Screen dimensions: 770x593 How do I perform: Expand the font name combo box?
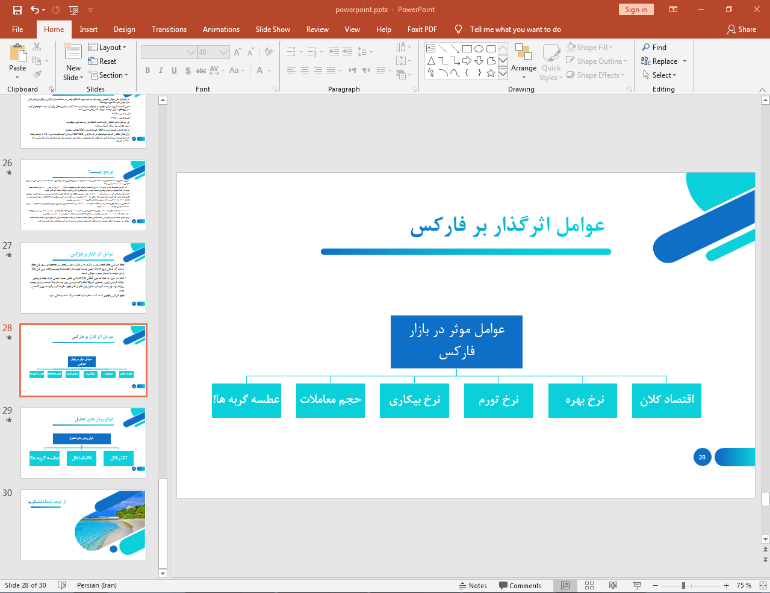coord(191,52)
